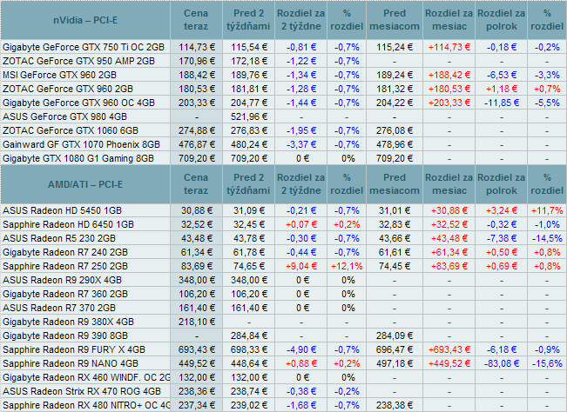Click Sapphire Radeon R9 NANO 4GB
This screenshot has height=412, width=567.
click(x=71, y=363)
